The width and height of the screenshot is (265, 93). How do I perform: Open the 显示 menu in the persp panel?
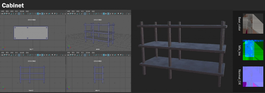(83, 11)
